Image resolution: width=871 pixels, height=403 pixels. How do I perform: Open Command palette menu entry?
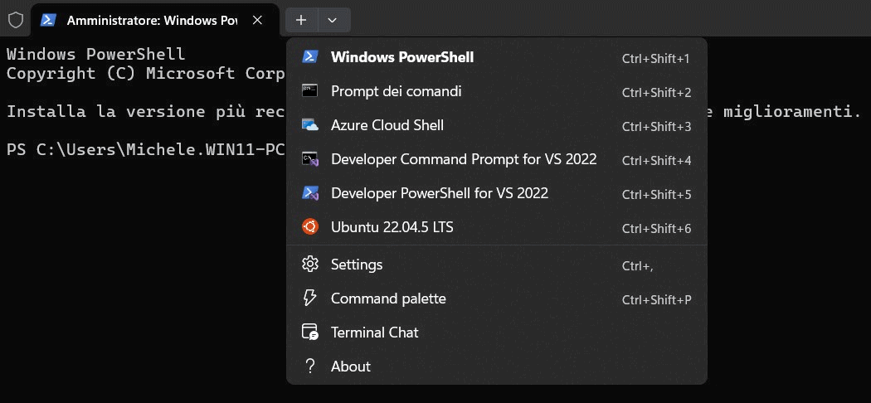tap(497, 299)
